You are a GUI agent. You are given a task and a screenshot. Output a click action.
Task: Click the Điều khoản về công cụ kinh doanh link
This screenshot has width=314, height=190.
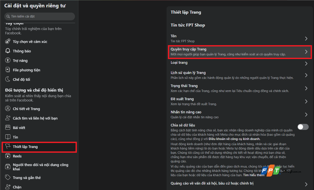point(234,139)
